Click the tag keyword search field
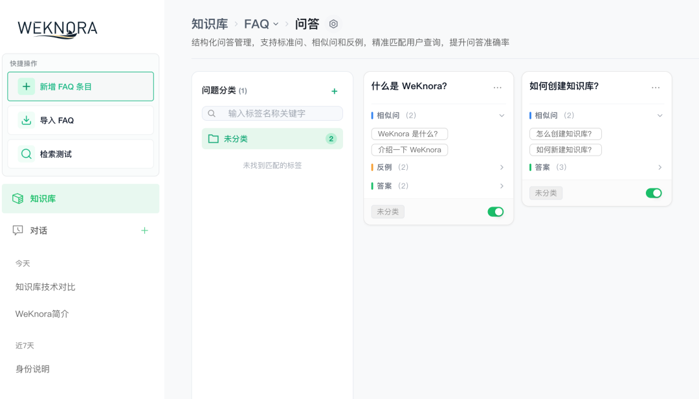The image size is (699, 399). point(278,113)
